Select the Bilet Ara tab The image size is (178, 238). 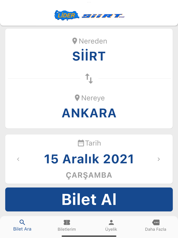(x=22, y=226)
